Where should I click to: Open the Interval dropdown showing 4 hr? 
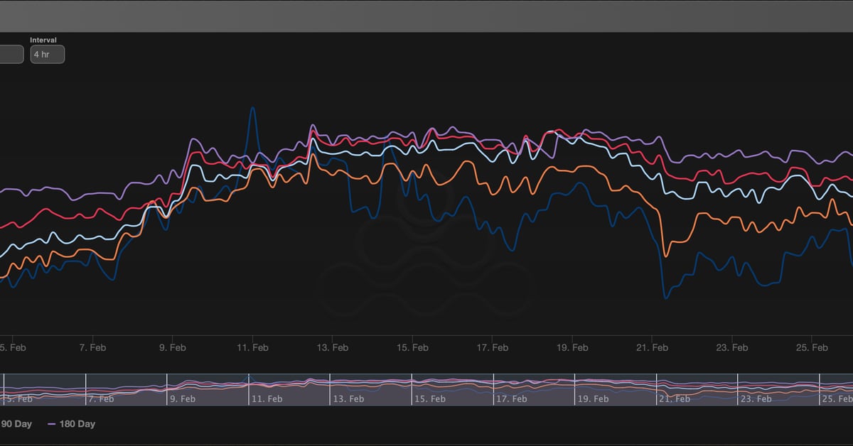(x=46, y=54)
